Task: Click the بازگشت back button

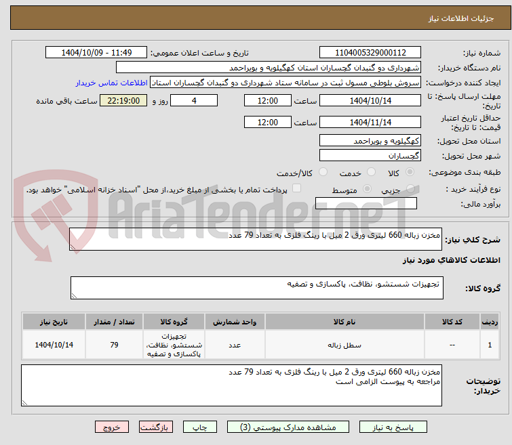Action: [x=156, y=427]
